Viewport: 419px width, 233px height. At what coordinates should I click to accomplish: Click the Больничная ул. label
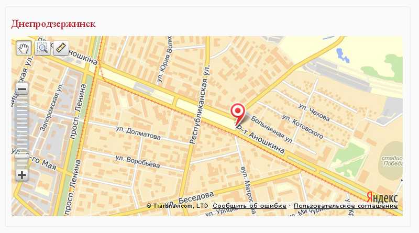tap(272, 130)
